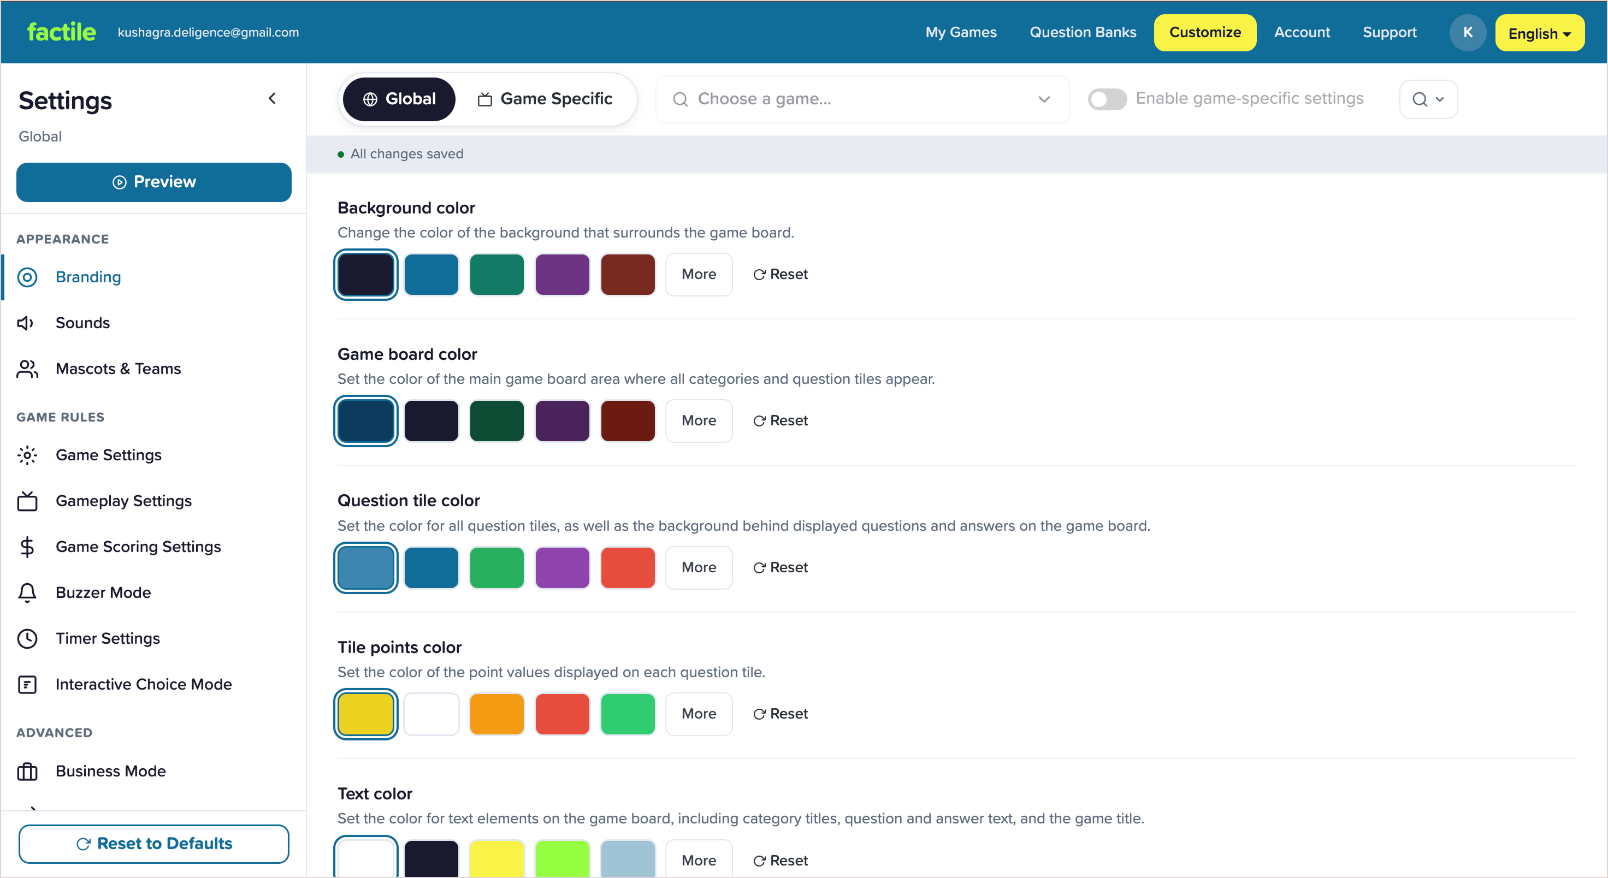Click More for Question tile color

[x=699, y=568]
